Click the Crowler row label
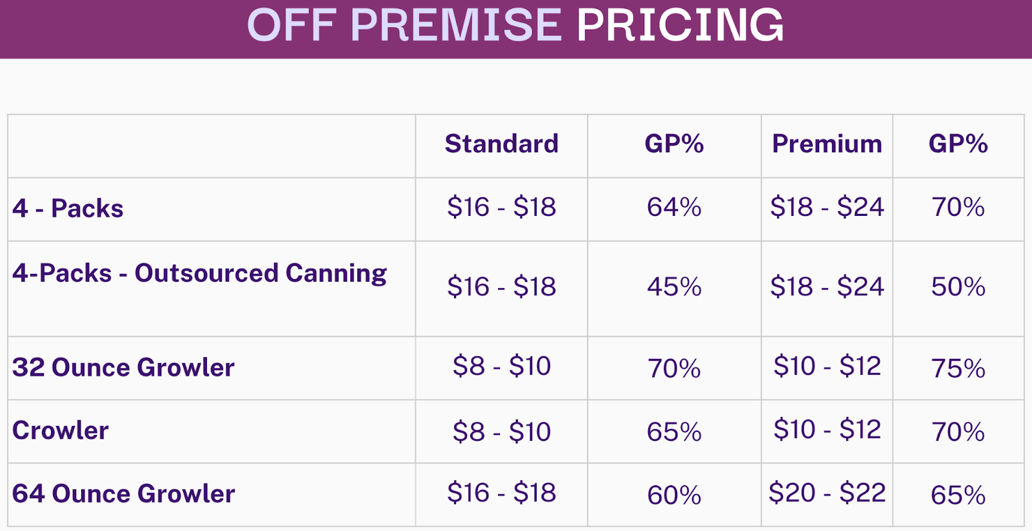 coord(61,430)
